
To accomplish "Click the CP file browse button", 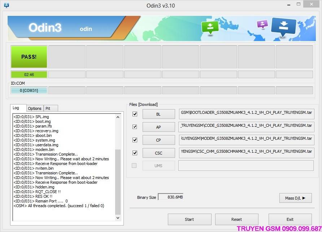I will (x=159, y=140).
